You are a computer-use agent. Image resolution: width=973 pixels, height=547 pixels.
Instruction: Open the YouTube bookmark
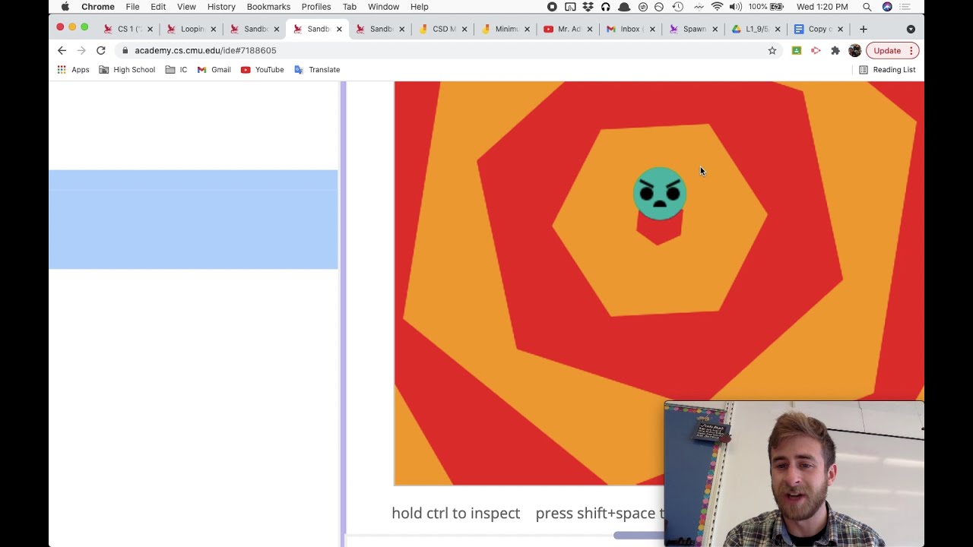click(x=262, y=70)
